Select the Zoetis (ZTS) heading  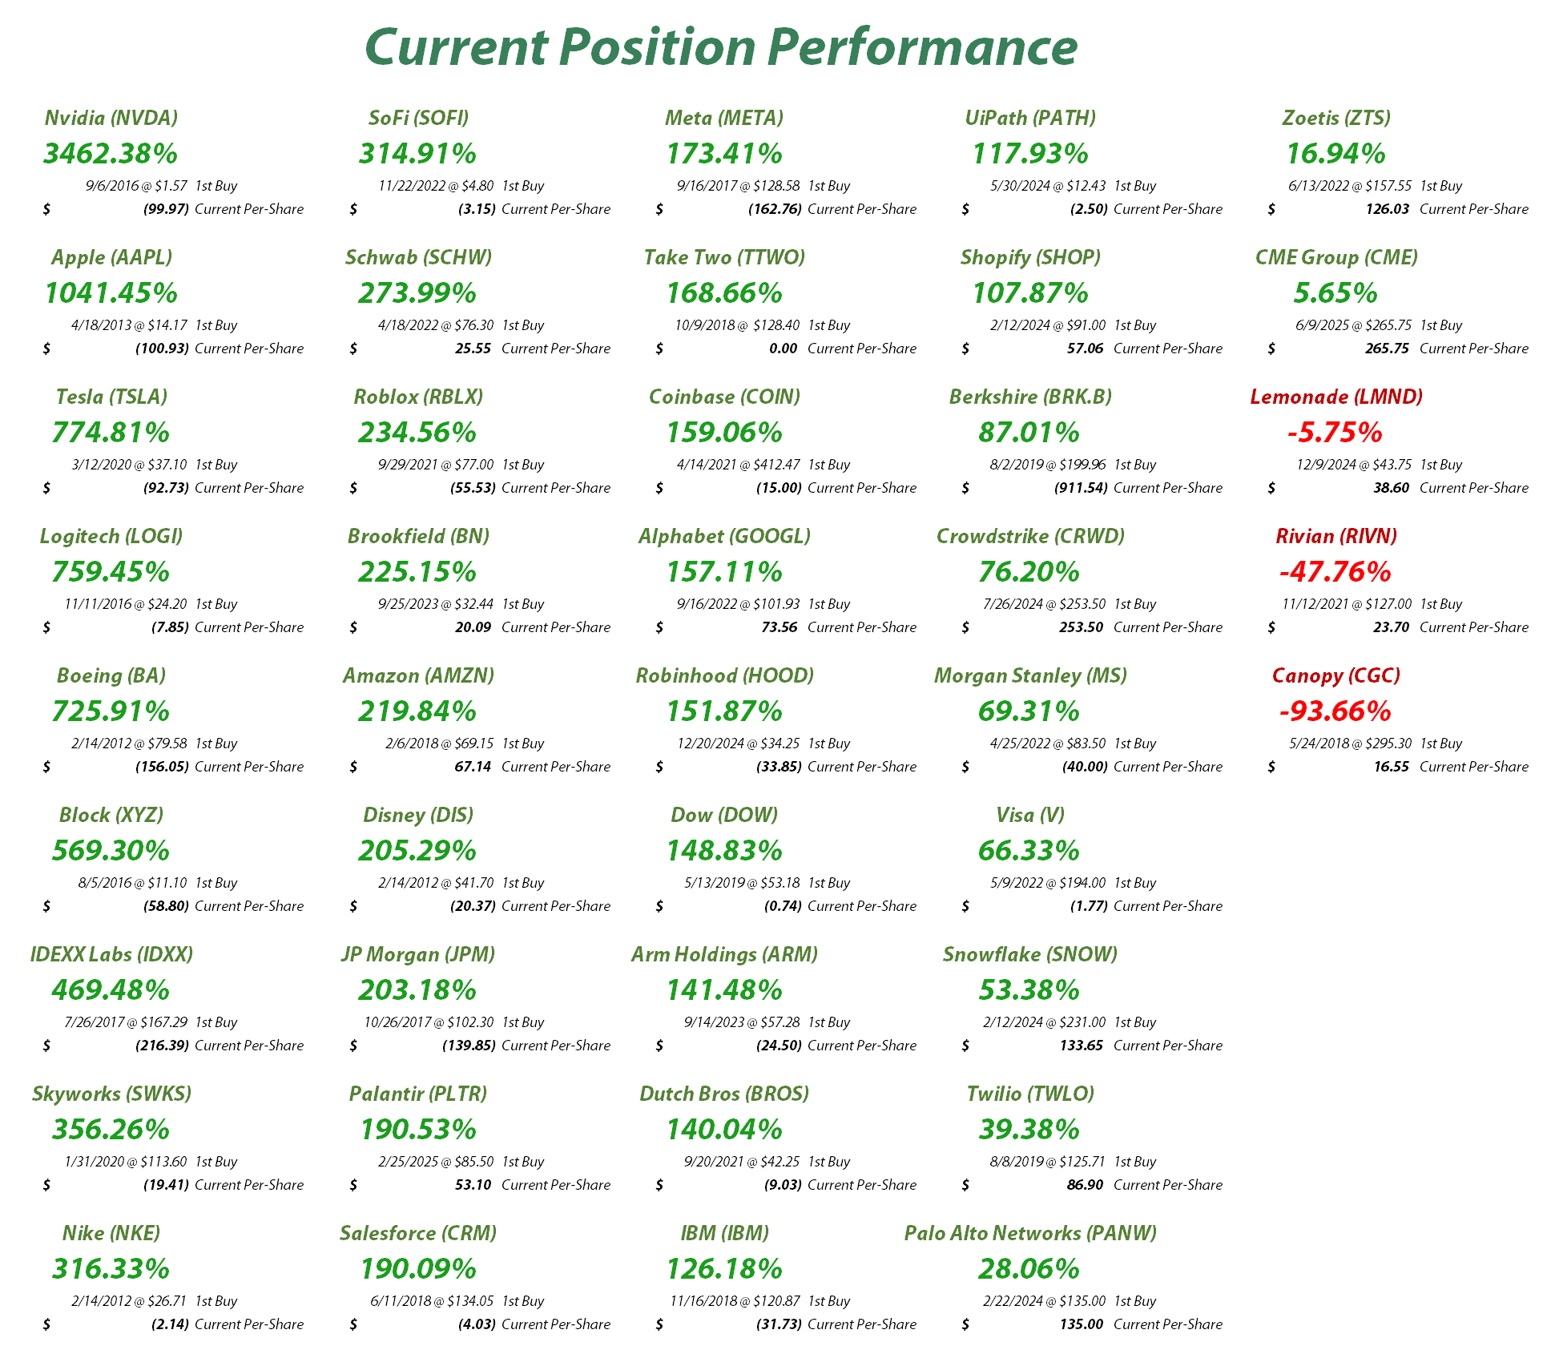pyautogui.click(x=1336, y=118)
